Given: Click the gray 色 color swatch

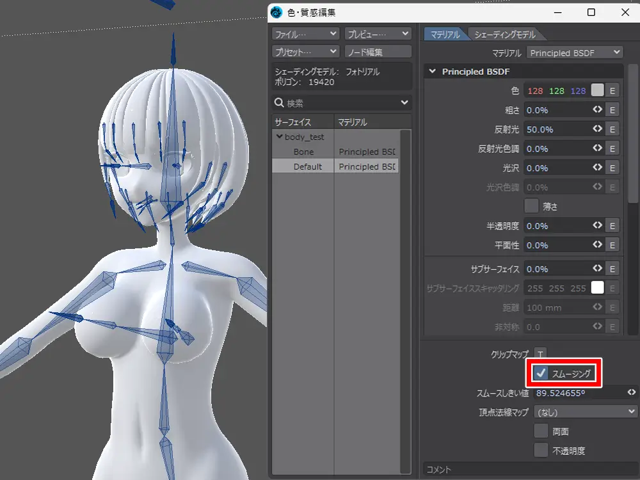Looking at the screenshot, I should (x=597, y=91).
